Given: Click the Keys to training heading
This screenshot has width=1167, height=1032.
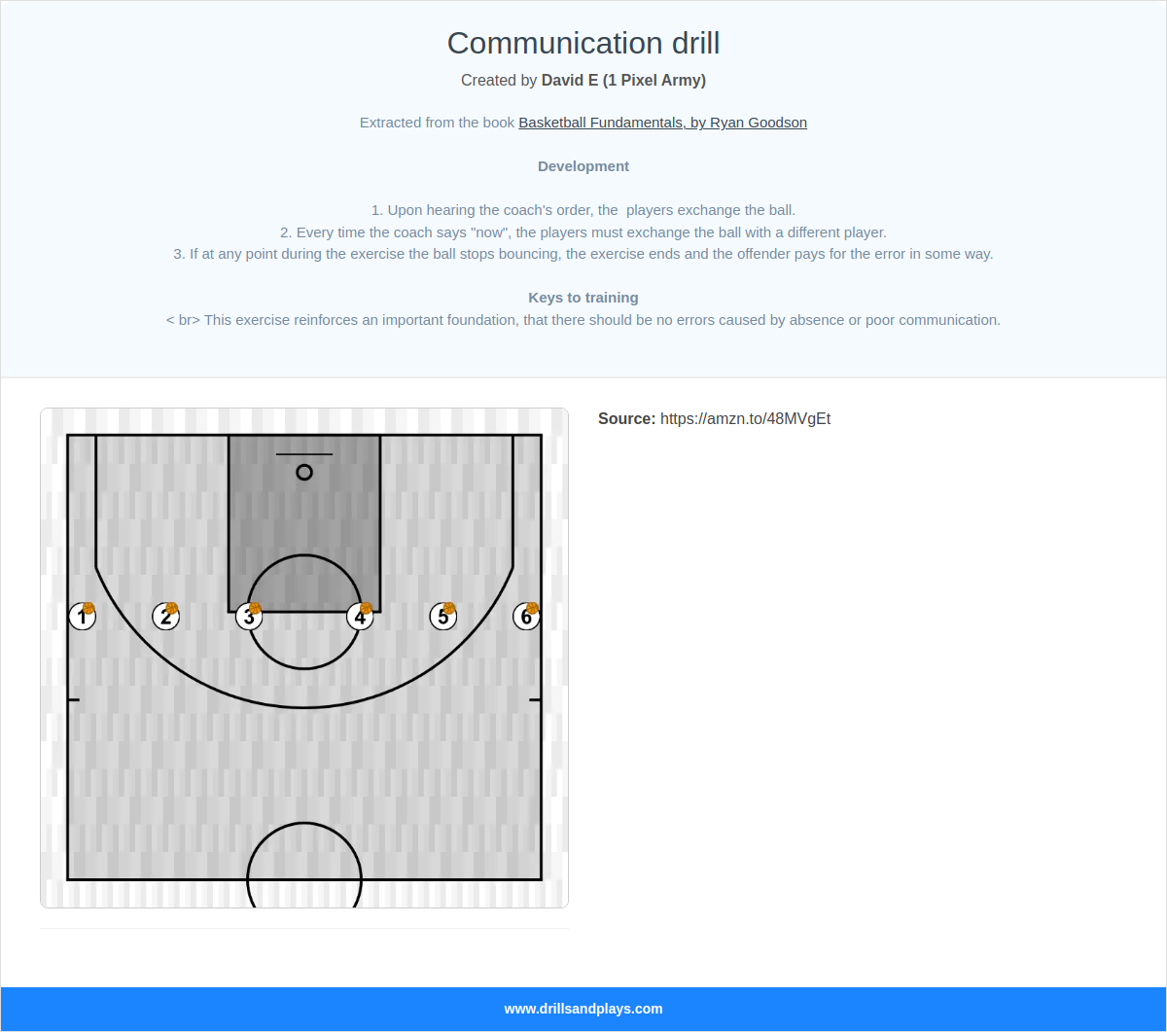Looking at the screenshot, I should [x=583, y=298].
